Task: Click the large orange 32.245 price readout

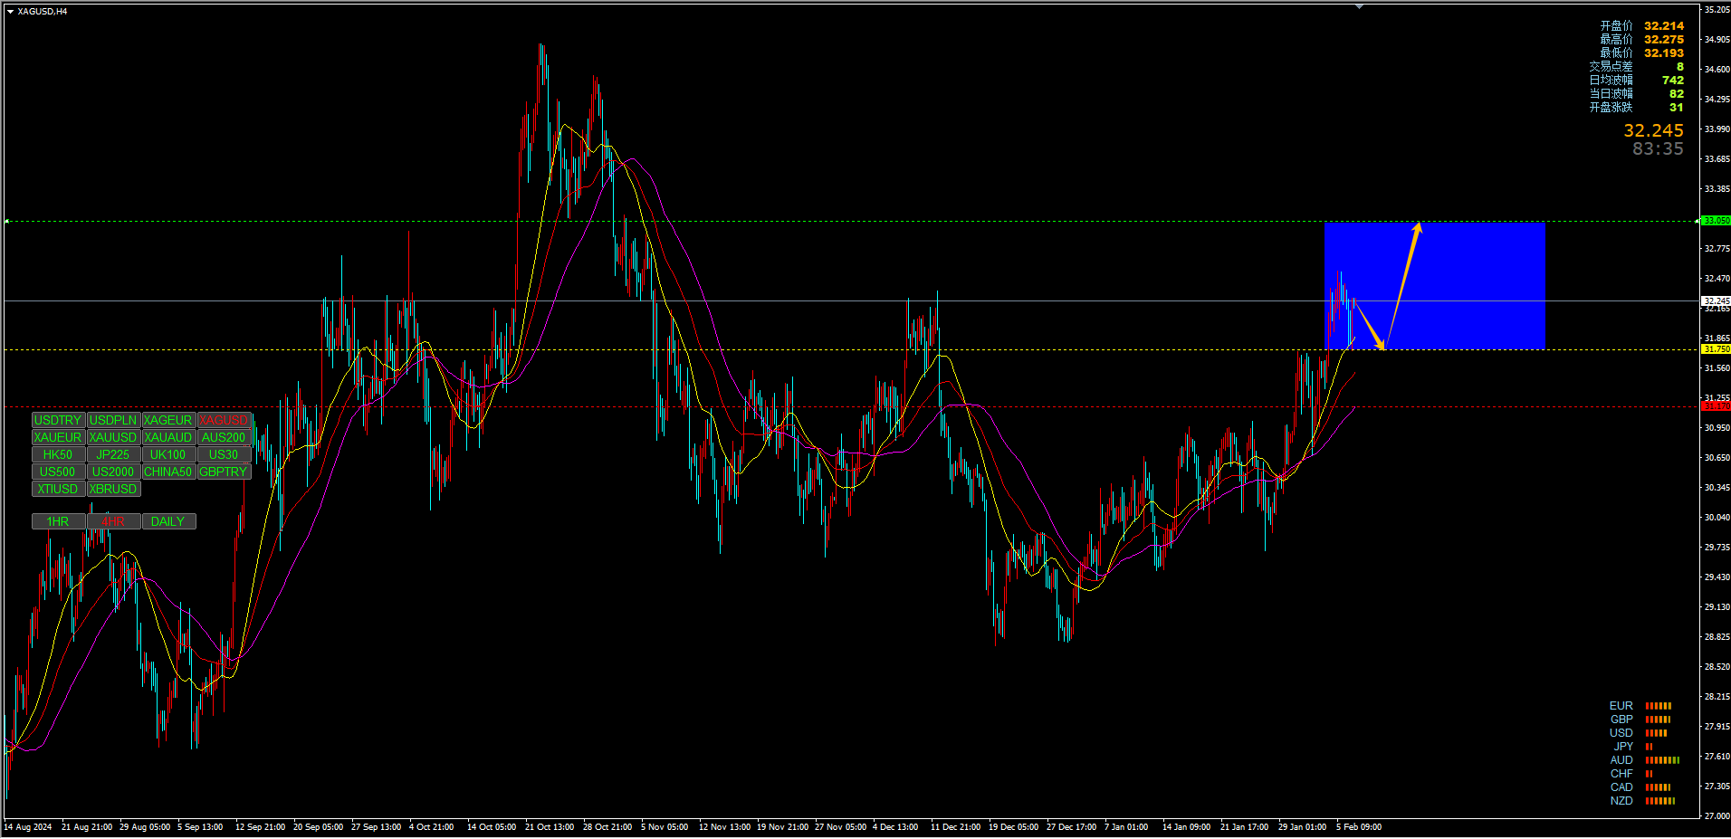Action: click(1653, 131)
